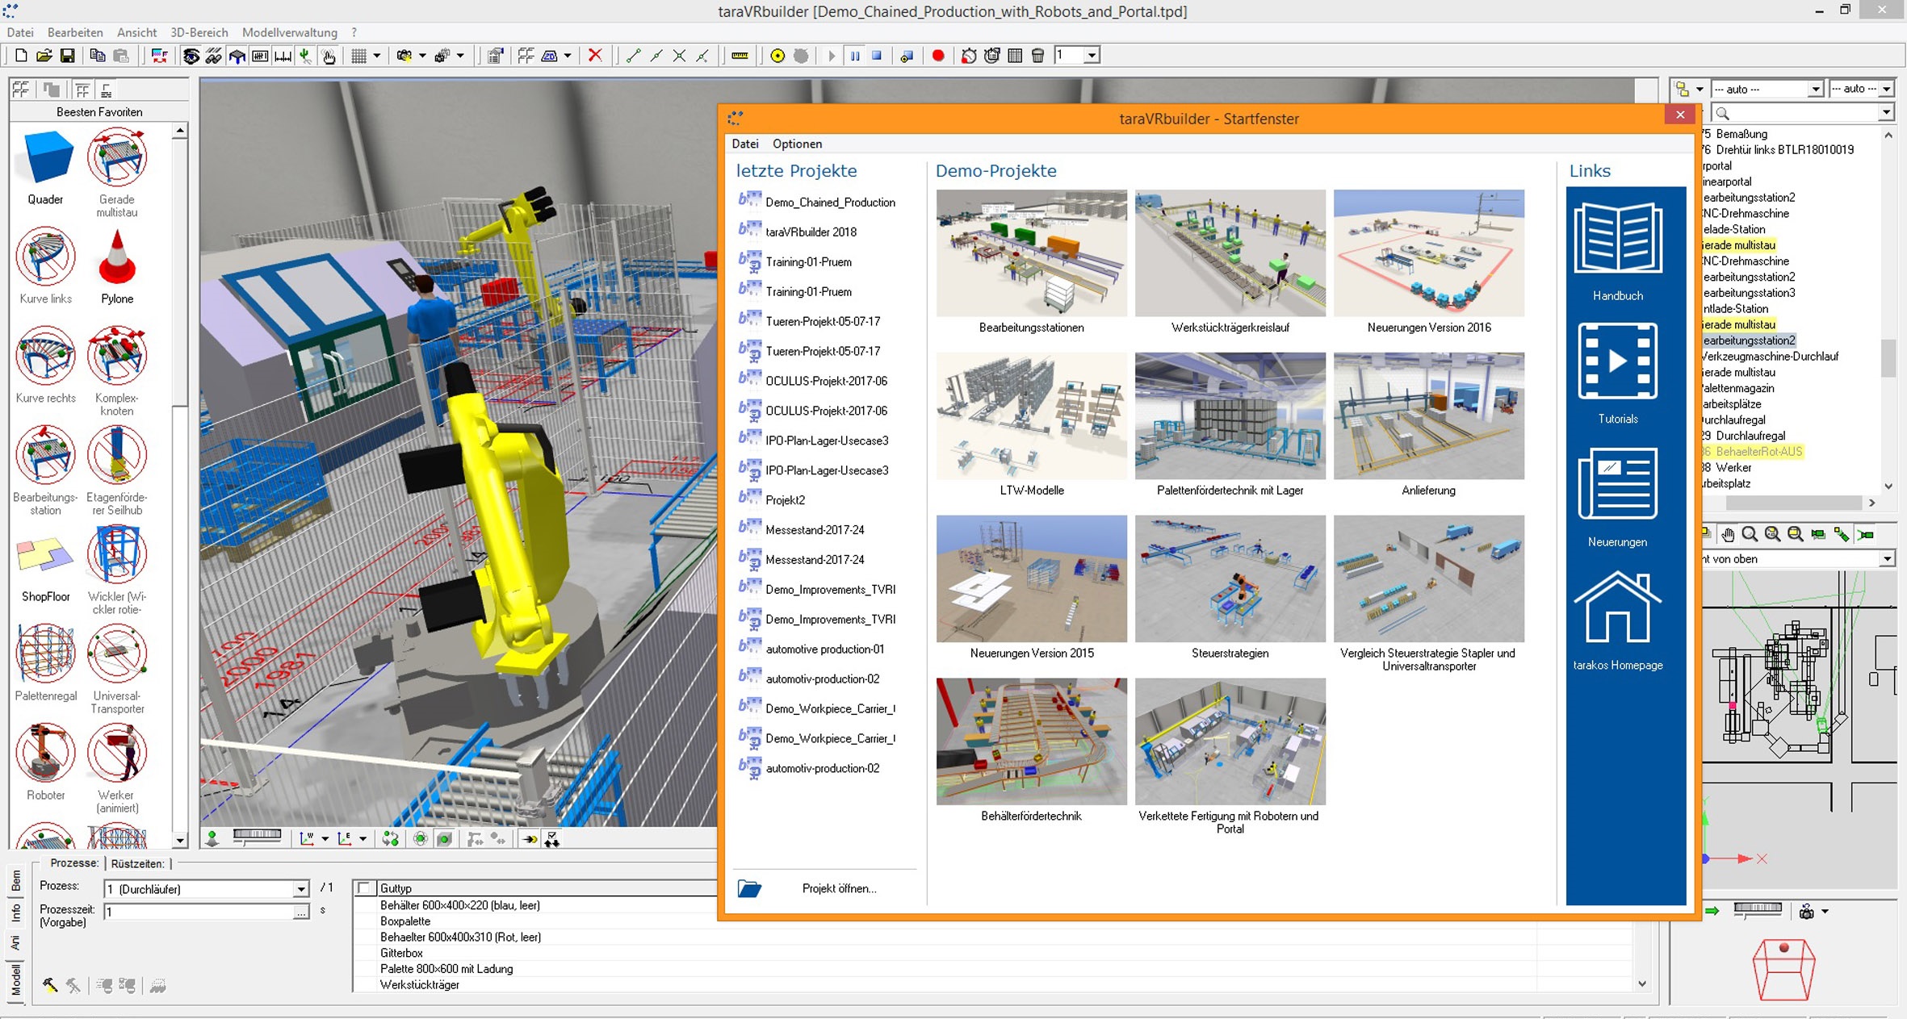Toggle the Guttyp header checkbox

pyautogui.click(x=363, y=888)
